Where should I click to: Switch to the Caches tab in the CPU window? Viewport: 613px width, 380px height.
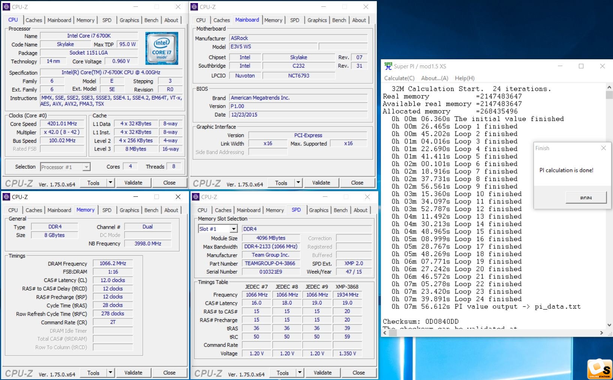point(34,20)
